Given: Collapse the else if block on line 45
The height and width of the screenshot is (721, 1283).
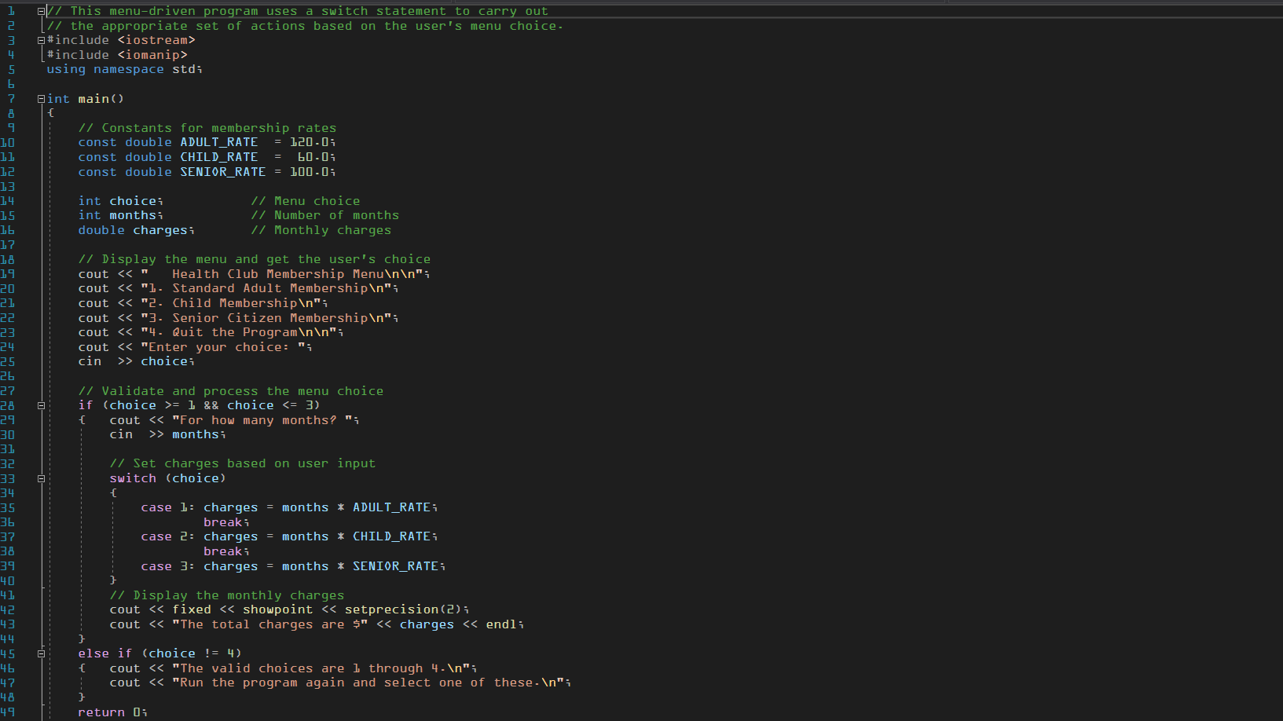Looking at the screenshot, I should pyautogui.click(x=41, y=653).
